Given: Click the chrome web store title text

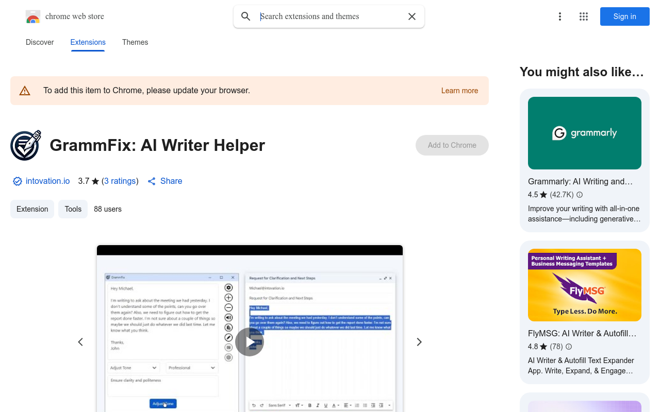Looking at the screenshot, I should [75, 16].
